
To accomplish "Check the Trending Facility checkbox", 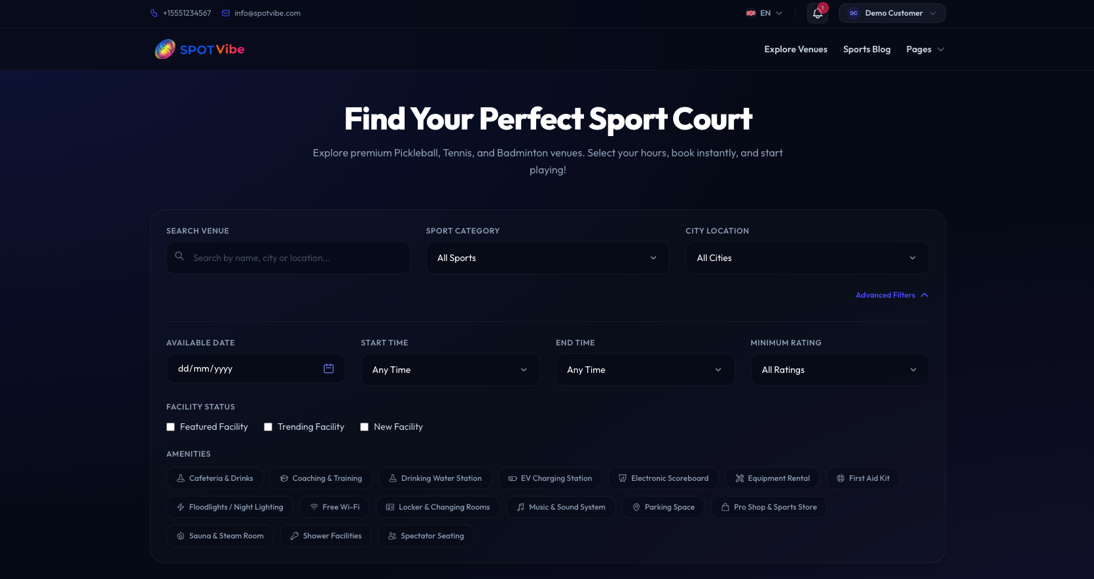I will (268, 427).
